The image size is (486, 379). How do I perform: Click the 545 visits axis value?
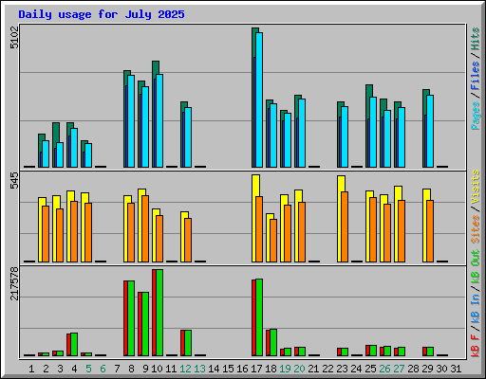(14, 181)
